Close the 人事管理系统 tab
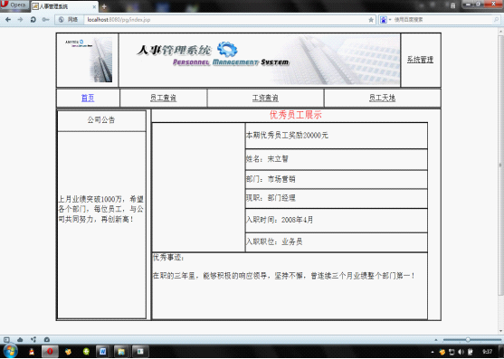504x359 pixels. click(94, 6)
